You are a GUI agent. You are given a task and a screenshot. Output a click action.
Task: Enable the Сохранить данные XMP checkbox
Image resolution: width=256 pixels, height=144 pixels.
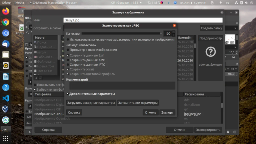[67, 60]
